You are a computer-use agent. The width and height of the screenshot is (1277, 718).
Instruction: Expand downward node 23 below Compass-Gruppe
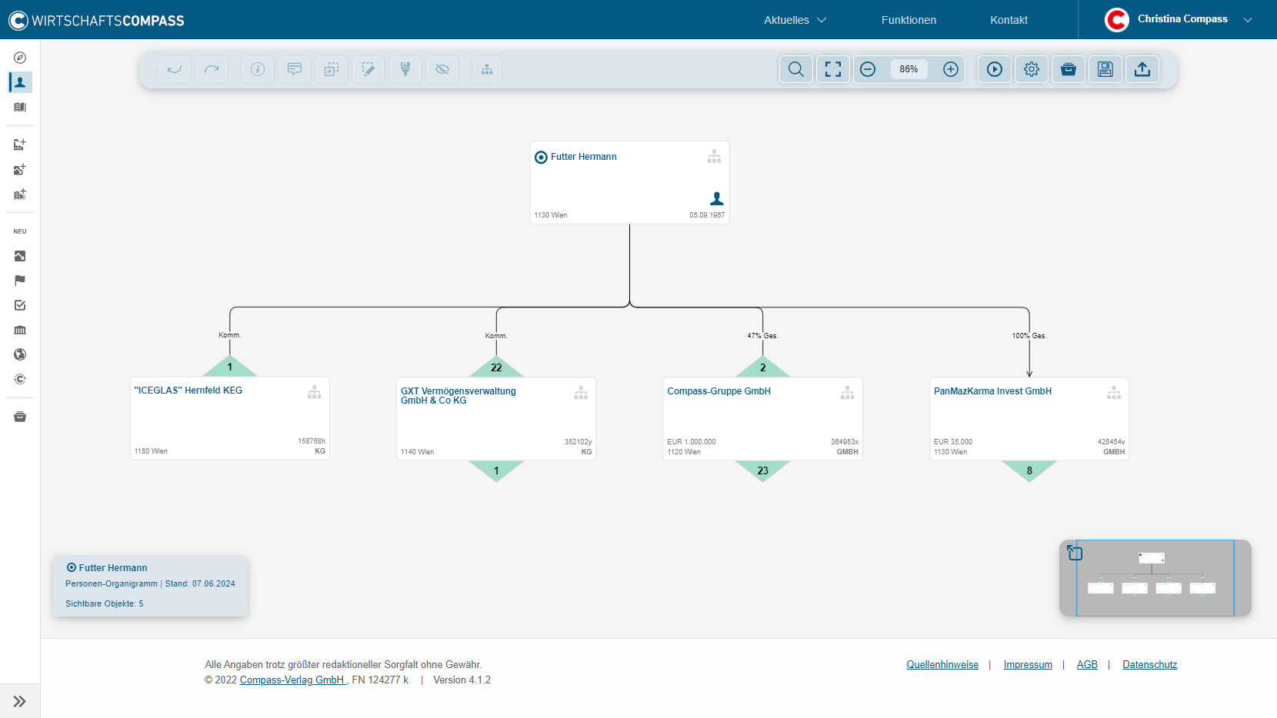pos(763,470)
